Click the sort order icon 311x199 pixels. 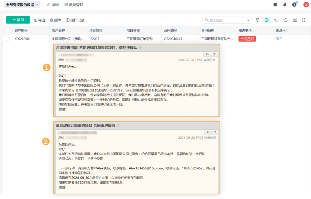[x=276, y=20]
